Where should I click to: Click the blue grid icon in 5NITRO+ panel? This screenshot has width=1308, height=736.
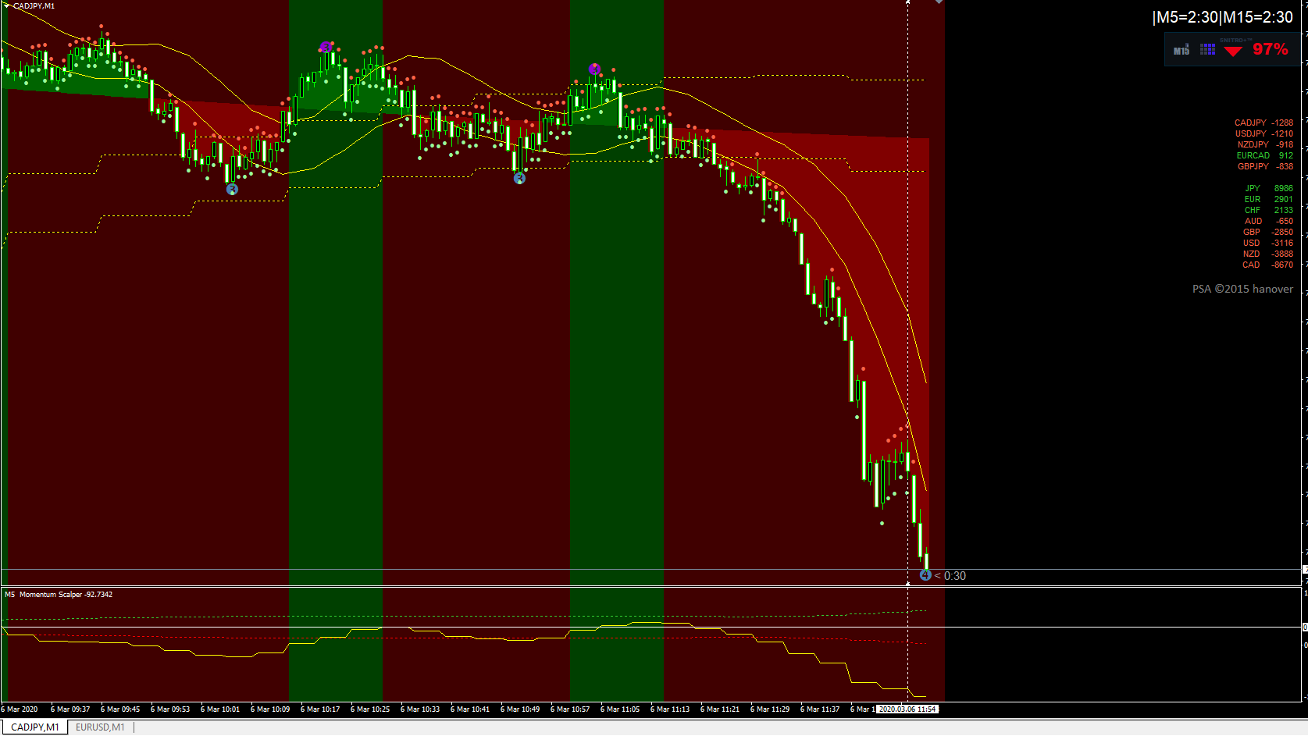coord(1207,50)
